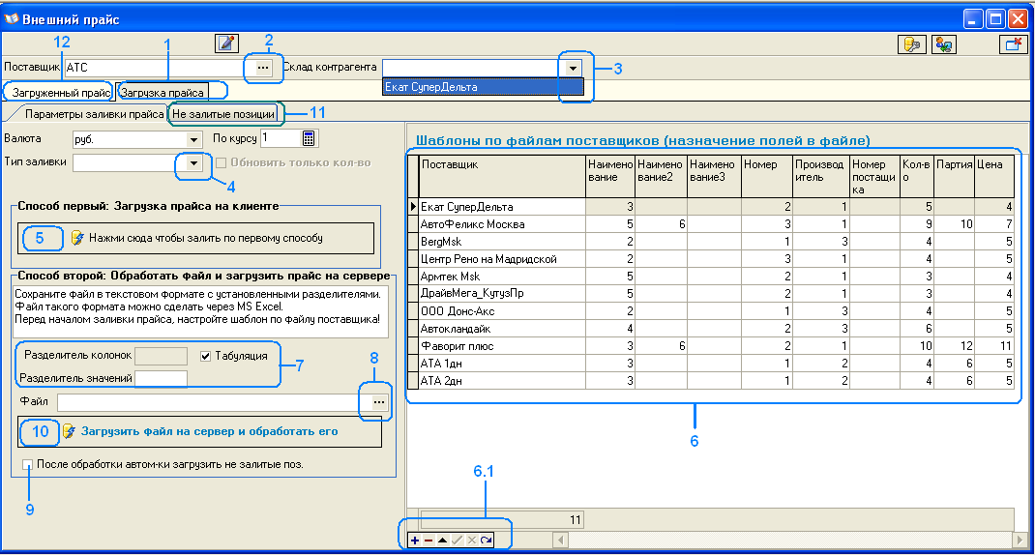The width and height of the screenshot is (1035, 555).
Task: Post changes with the checkmark icon
Action: tap(457, 540)
